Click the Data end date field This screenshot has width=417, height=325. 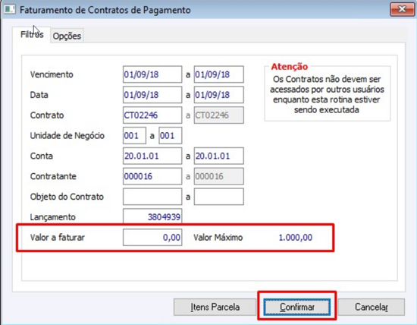[218, 95]
